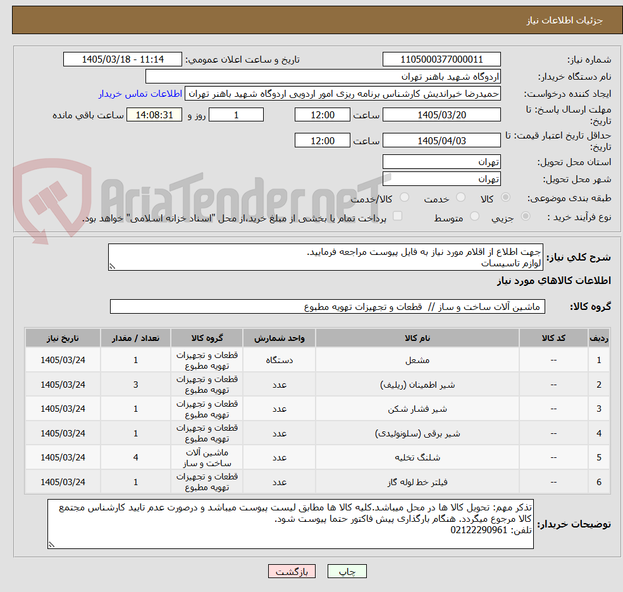Click the remaining time field 14:08:31

pyautogui.click(x=154, y=115)
